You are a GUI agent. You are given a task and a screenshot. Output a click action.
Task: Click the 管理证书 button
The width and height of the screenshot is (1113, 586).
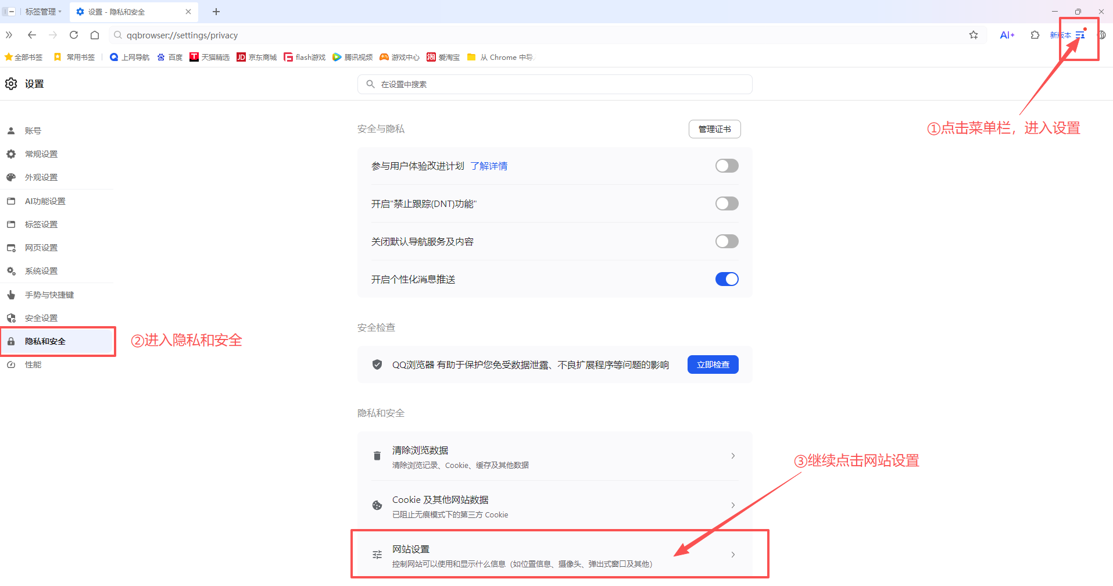(x=715, y=129)
